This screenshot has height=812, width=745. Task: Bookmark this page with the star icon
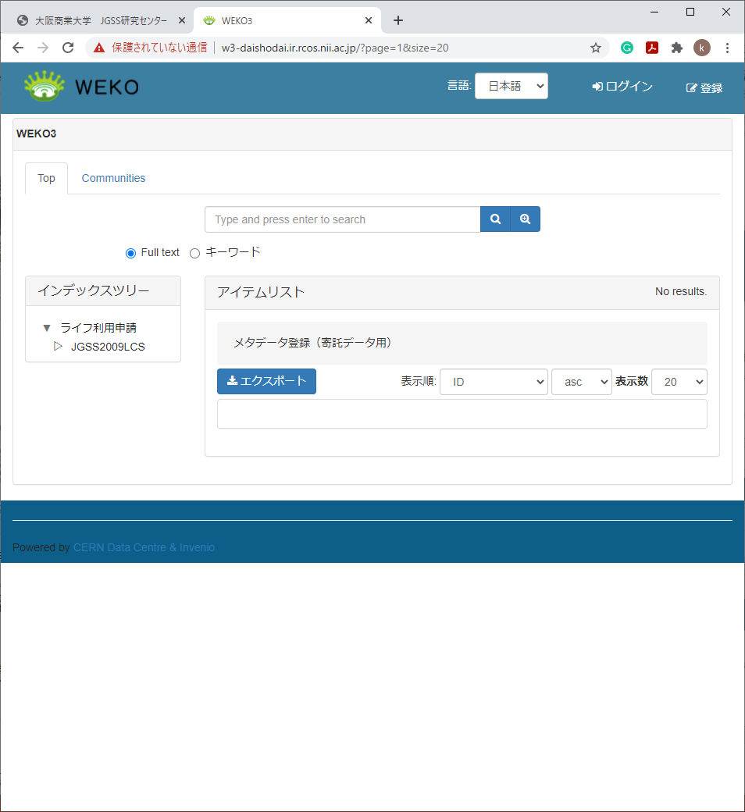(596, 48)
